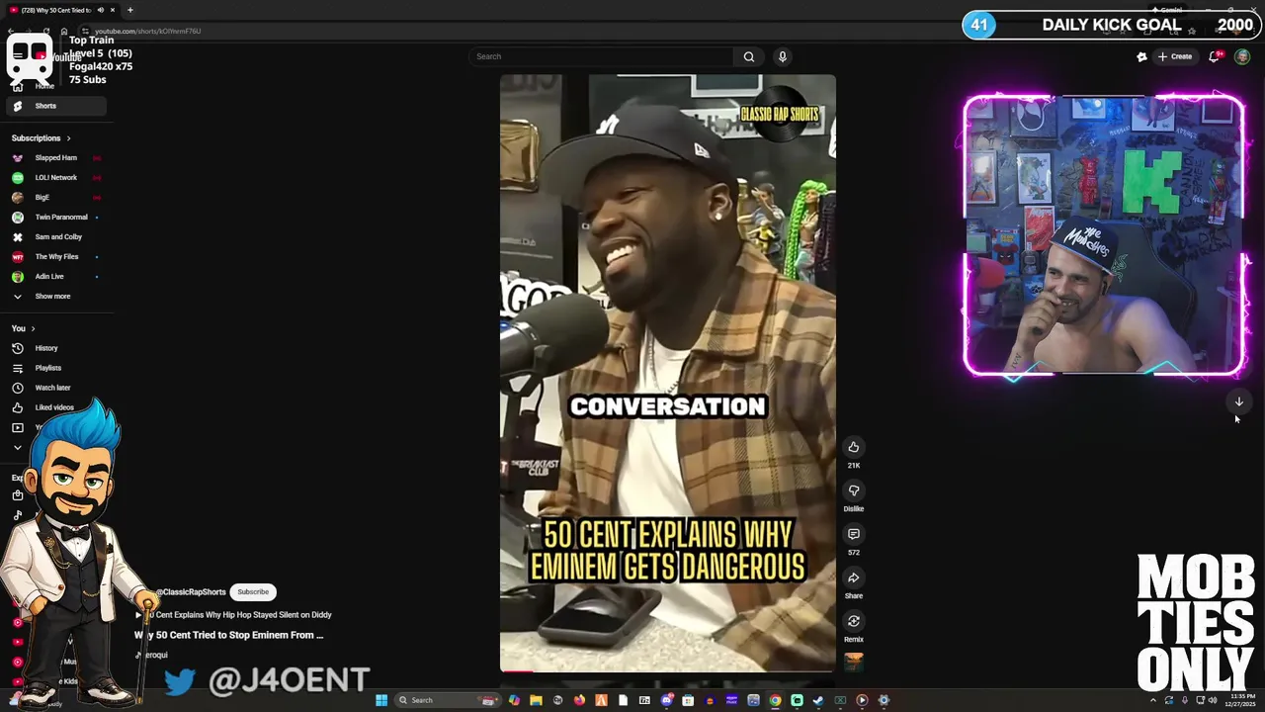Open the Windows Start menu
Screen dimensions: 1265x712
click(x=381, y=700)
